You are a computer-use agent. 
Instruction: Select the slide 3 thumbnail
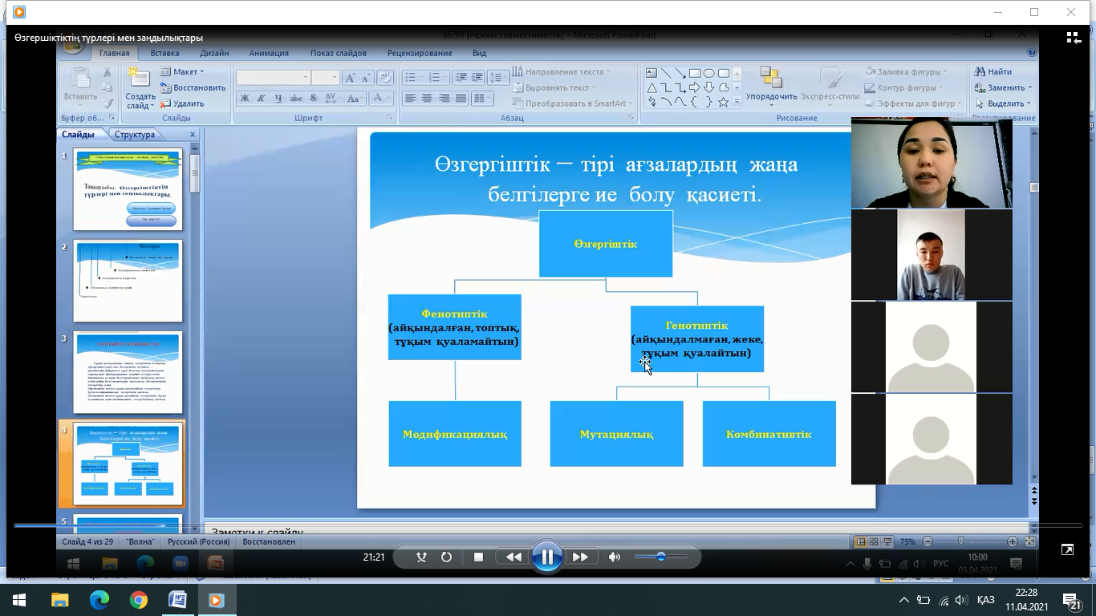[128, 372]
